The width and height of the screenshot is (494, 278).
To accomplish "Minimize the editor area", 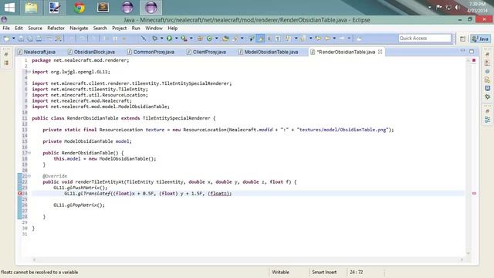I will click(462, 51).
